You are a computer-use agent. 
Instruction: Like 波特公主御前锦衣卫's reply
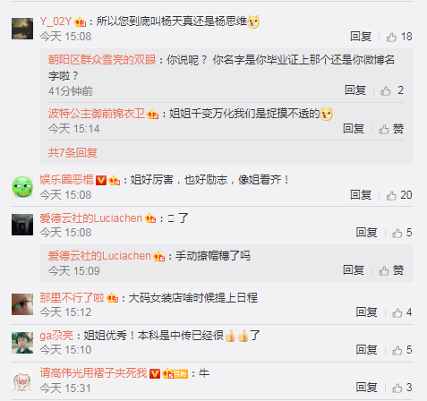[x=391, y=129]
